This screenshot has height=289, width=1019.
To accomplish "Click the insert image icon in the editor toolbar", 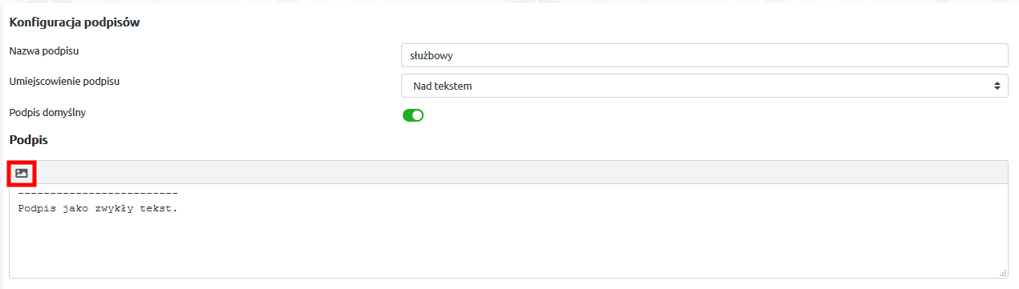I will [x=22, y=173].
